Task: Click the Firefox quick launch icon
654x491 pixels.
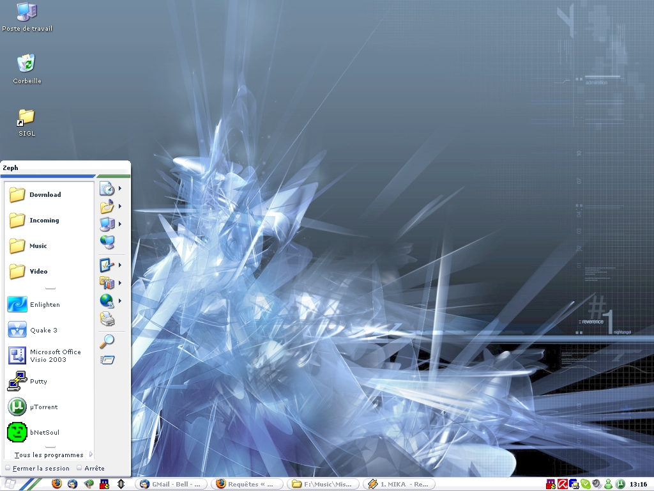Action: tap(57, 484)
